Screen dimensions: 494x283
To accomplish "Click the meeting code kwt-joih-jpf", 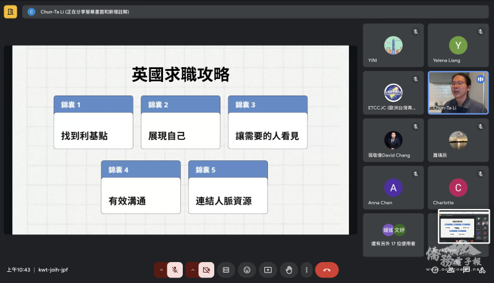I will click(53, 270).
